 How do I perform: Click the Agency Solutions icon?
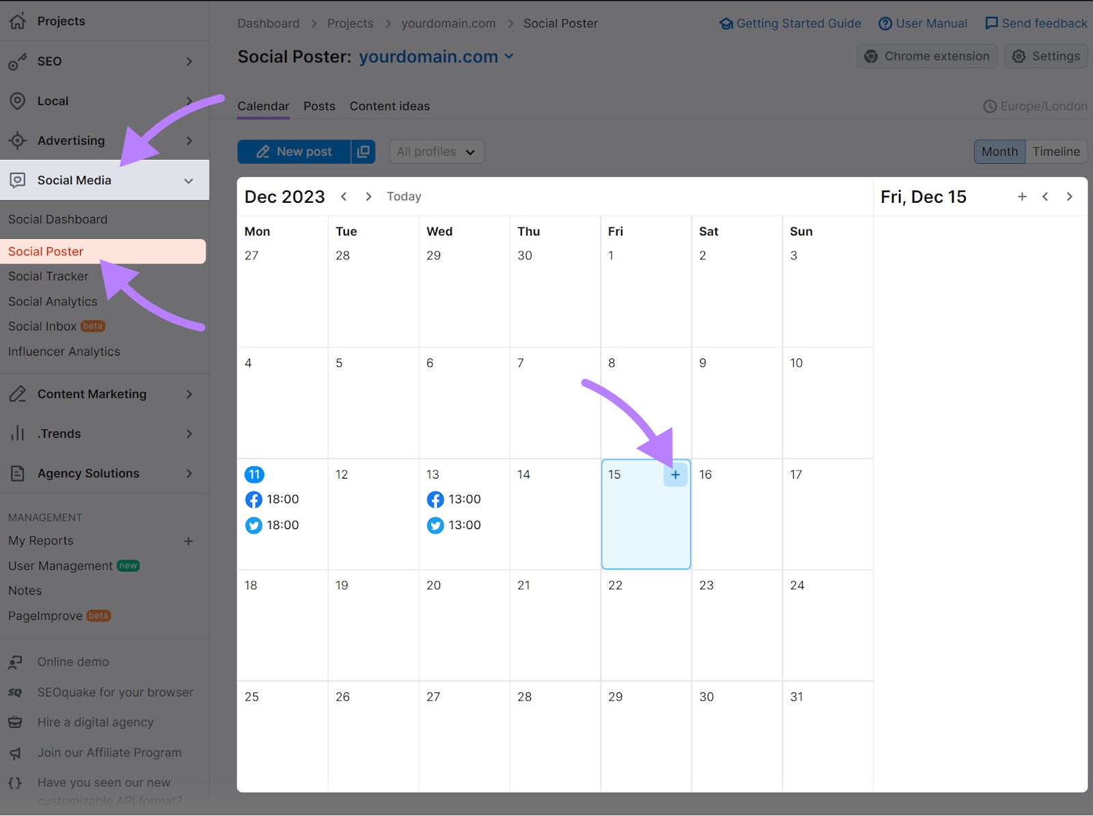coord(18,473)
